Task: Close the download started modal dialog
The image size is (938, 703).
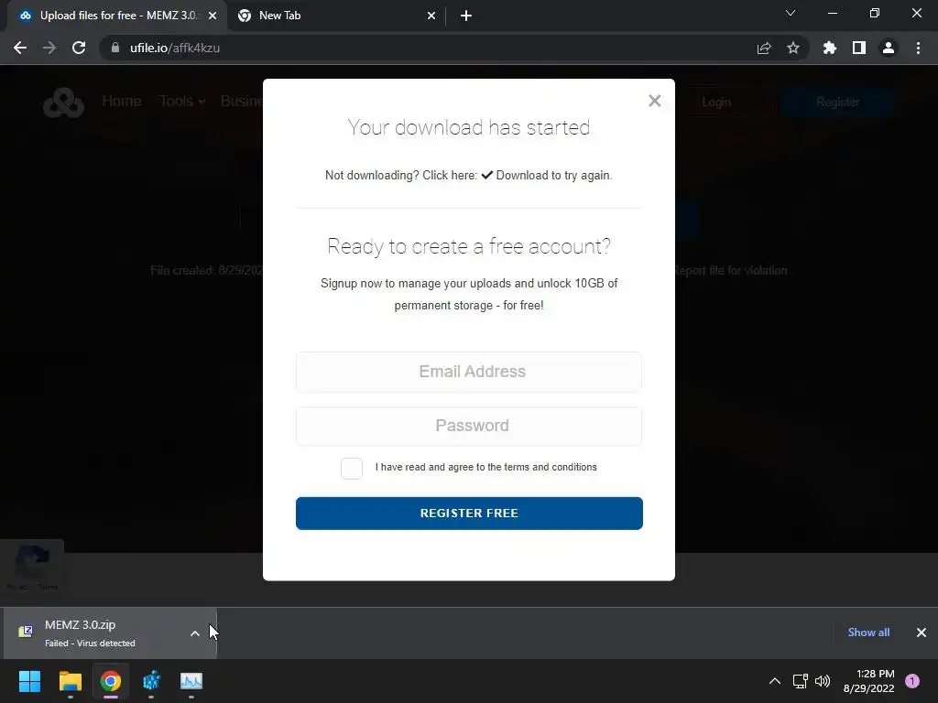Action: point(654,101)
